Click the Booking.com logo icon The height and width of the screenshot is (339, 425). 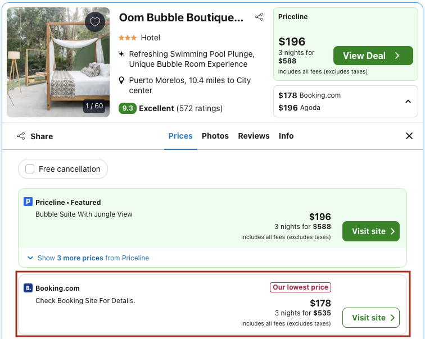(28, 288)
